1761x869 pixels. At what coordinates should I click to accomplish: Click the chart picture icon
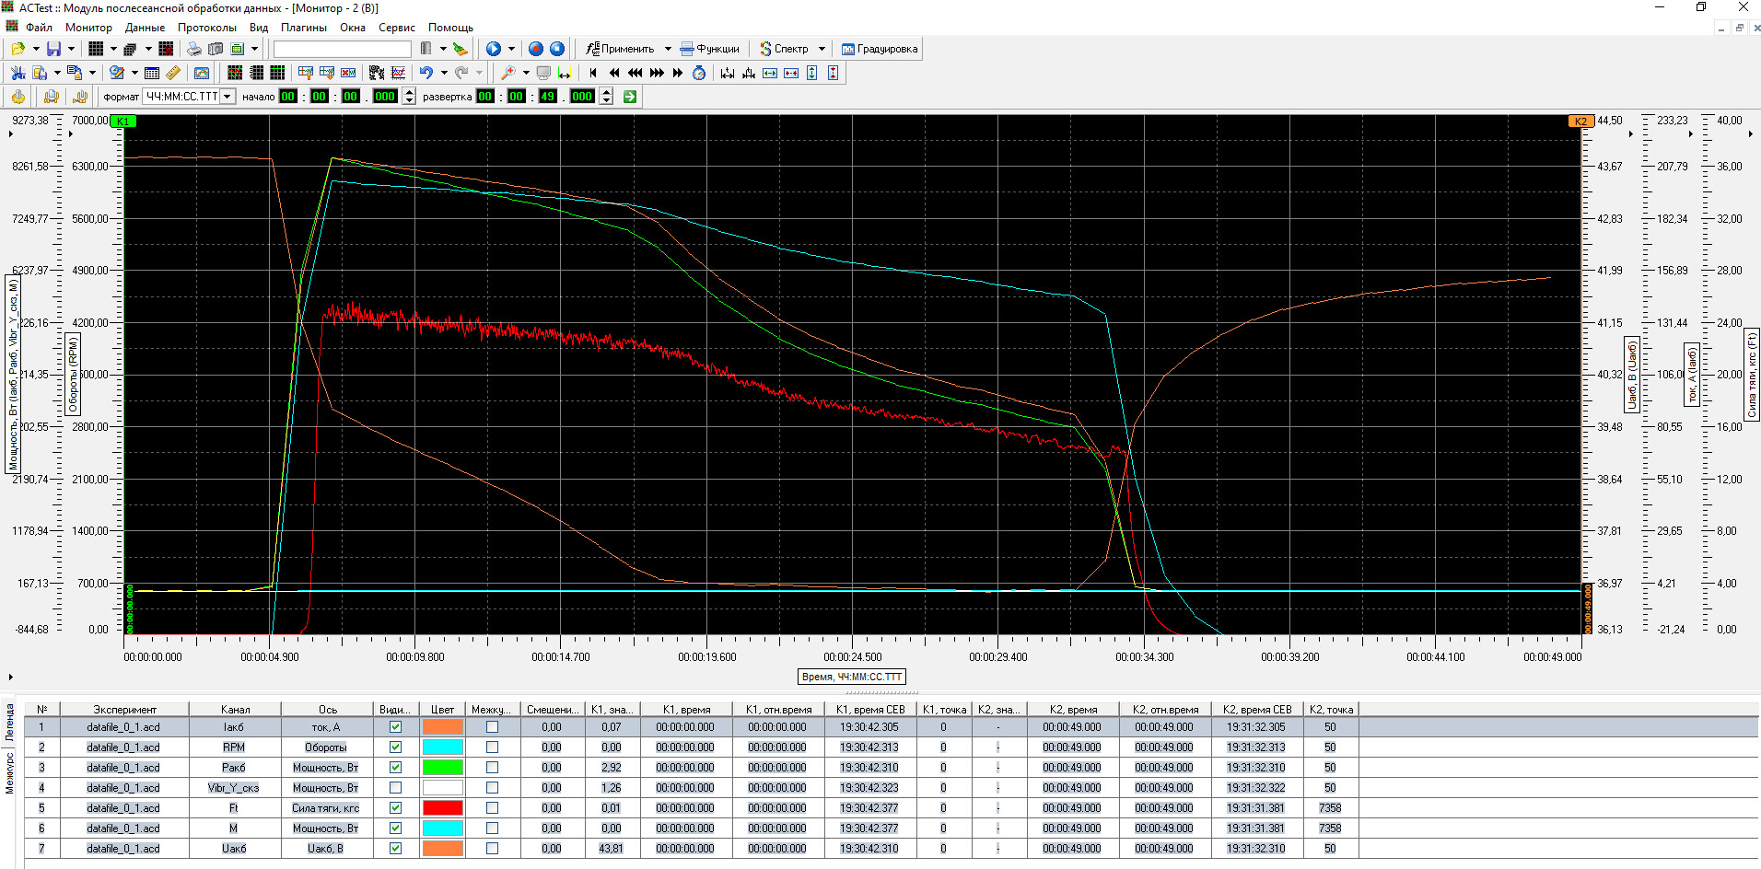pos(202,73)
